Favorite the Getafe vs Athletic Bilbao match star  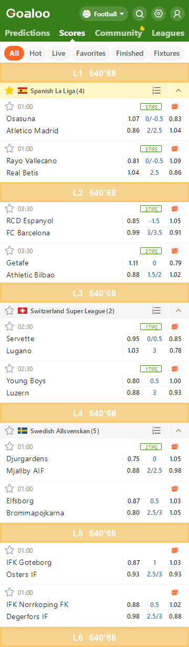[9, 251]
